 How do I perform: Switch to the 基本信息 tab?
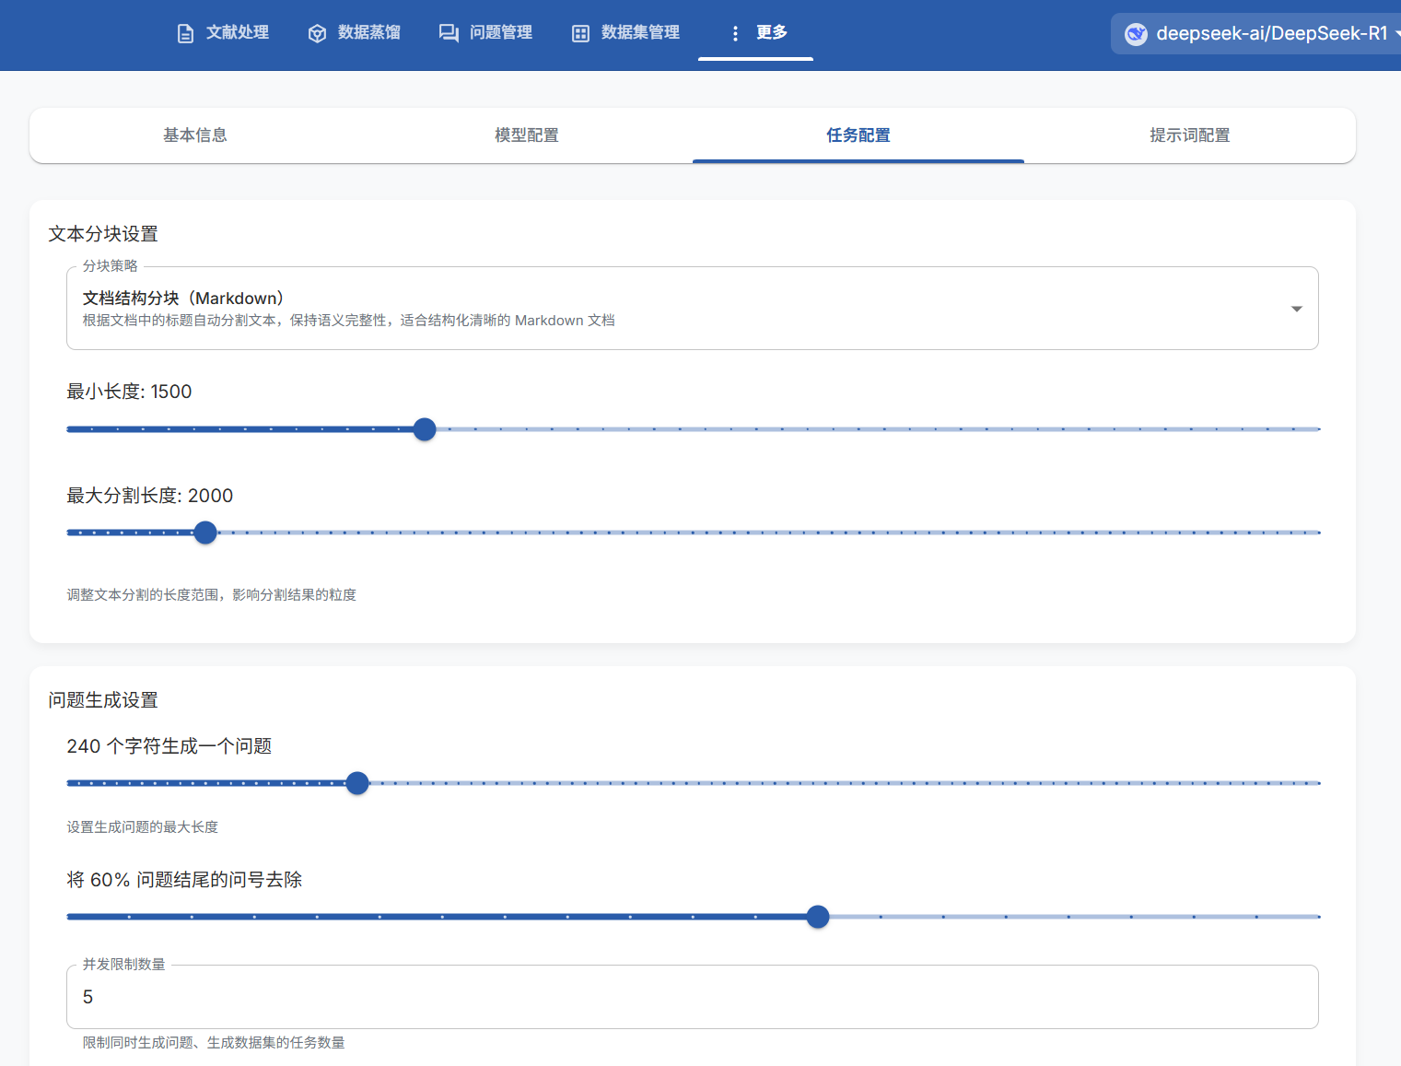coord(195,135)
